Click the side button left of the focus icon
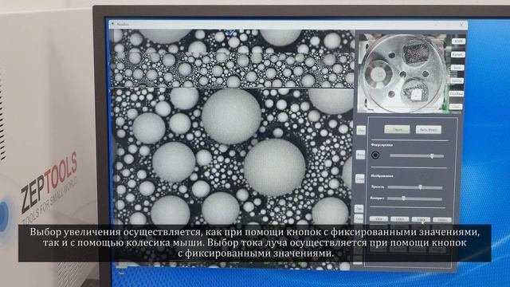This screenshot has width=510, height=287. pyautogui.click(x=360, y=155)
